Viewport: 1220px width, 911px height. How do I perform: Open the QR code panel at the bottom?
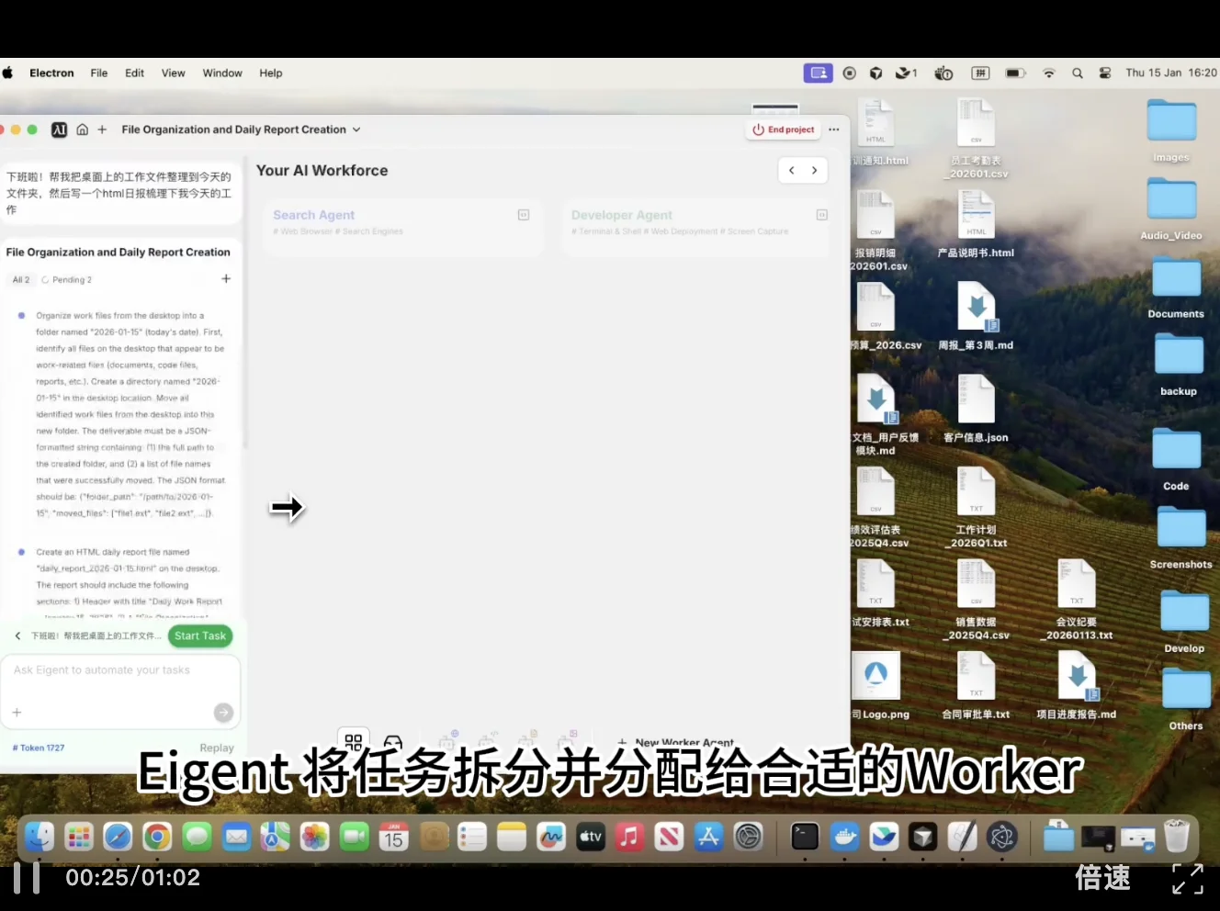[x=354, y=741]
